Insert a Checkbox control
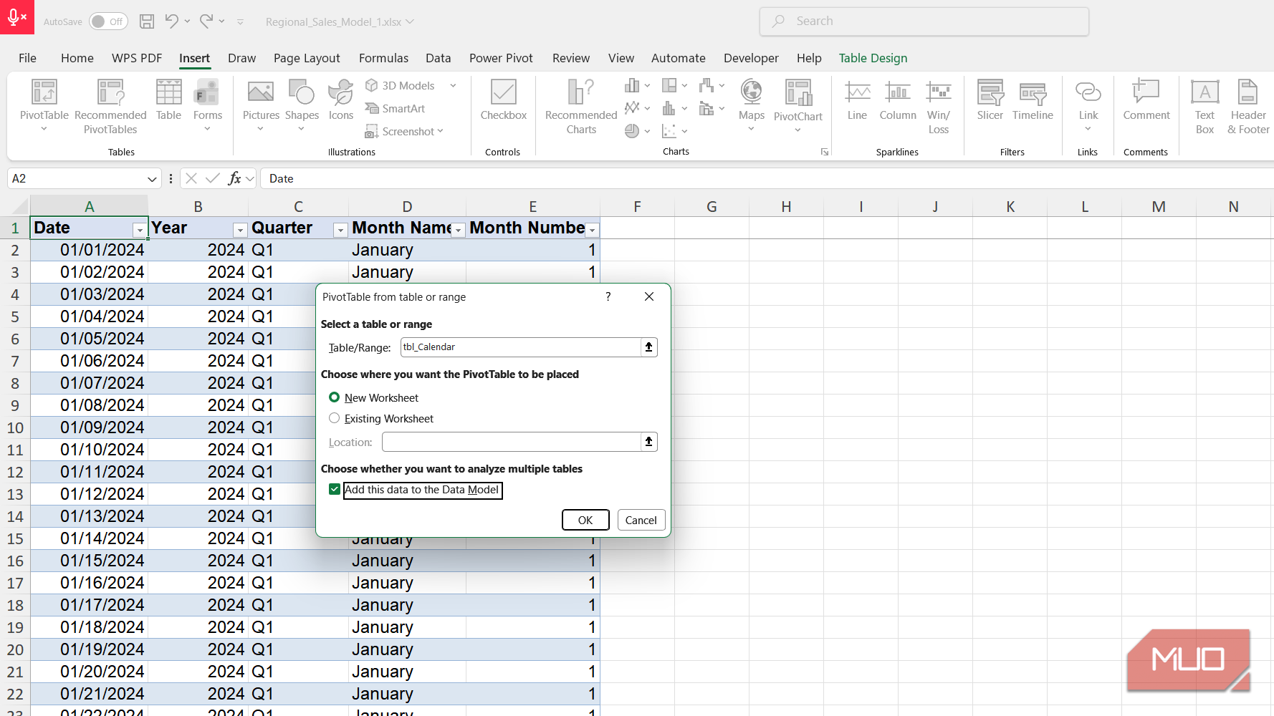Screen dimensions: 1274x716 (503, 100)
